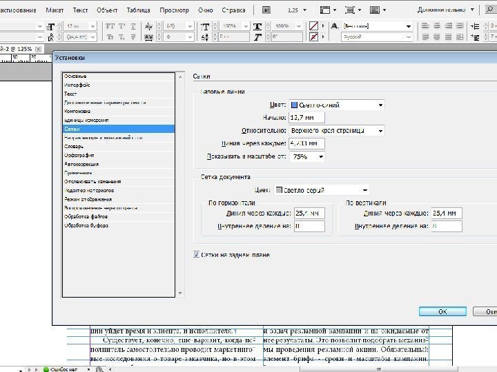The width and height of the screenshot is (497, 372).
Task: Open the 'Просмотр' menu
Action: 174,11
